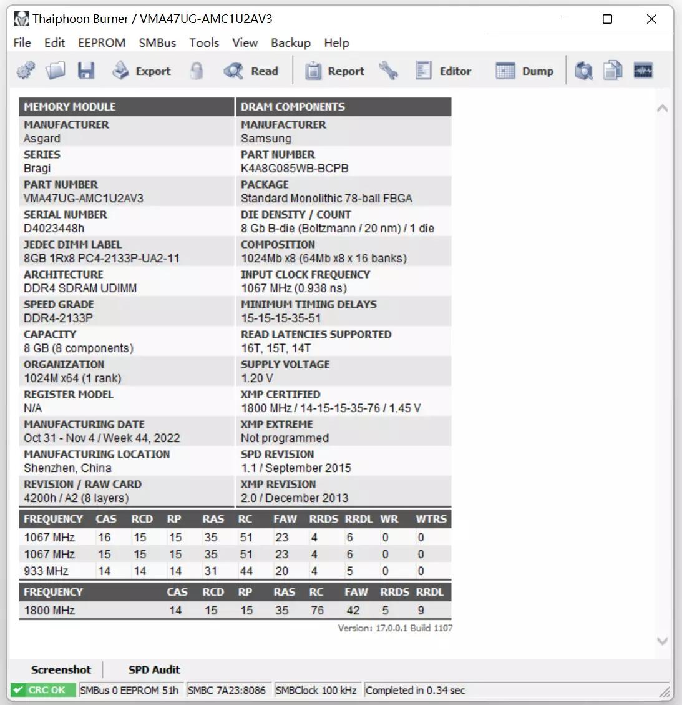The image size is (682, 705).
Task: Click minimum timing delays '15-15-15-35-51'
Action: (x=281, y=318)
